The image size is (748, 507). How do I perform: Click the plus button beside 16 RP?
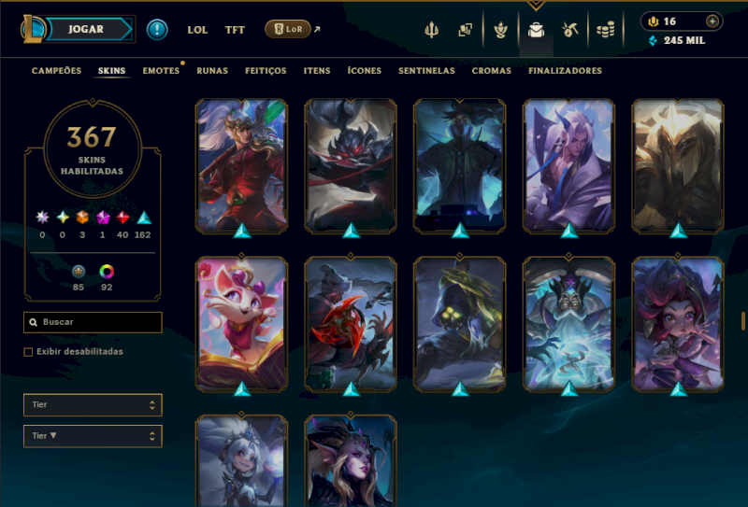pyautogui.click(x=712, y=21)
